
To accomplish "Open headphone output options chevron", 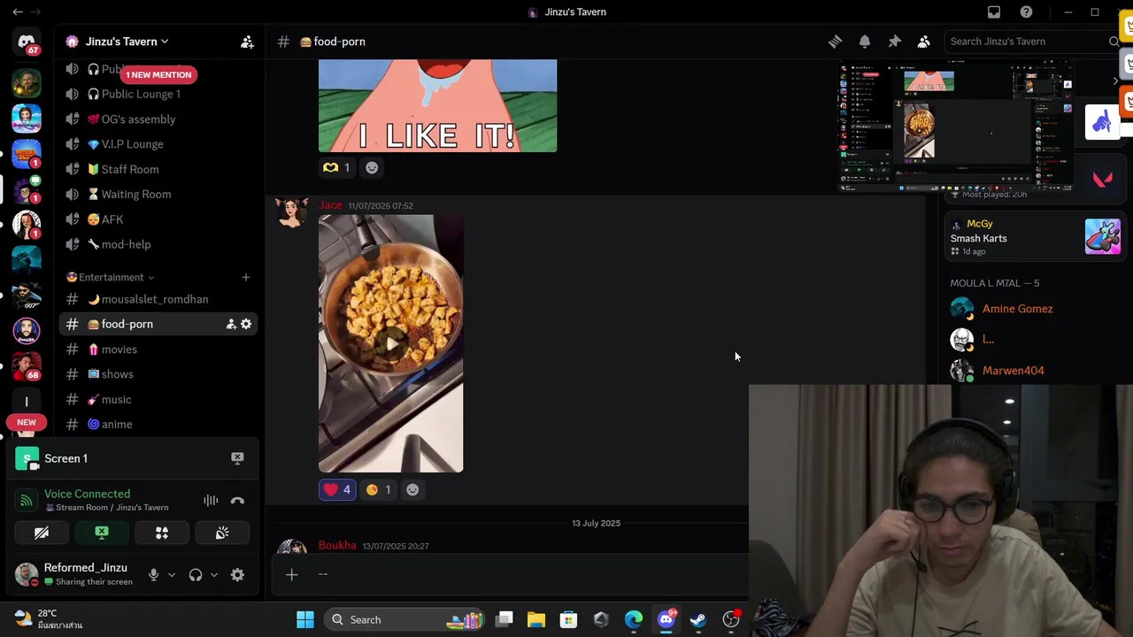I will (x=214, y=575).
